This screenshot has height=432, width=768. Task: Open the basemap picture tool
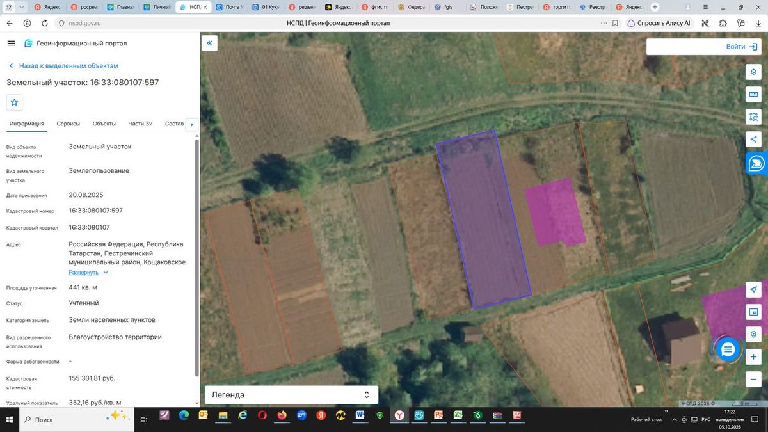[753, 312]
